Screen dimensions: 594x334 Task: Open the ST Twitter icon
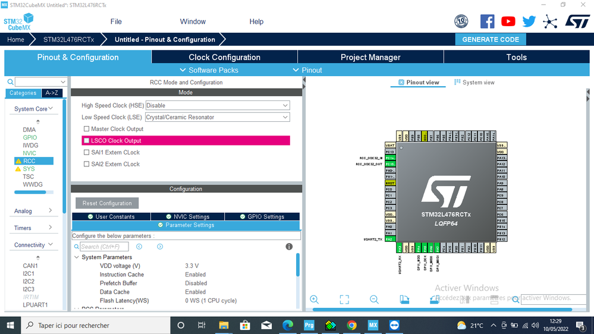pyautogui.click(x=529, y=21)
